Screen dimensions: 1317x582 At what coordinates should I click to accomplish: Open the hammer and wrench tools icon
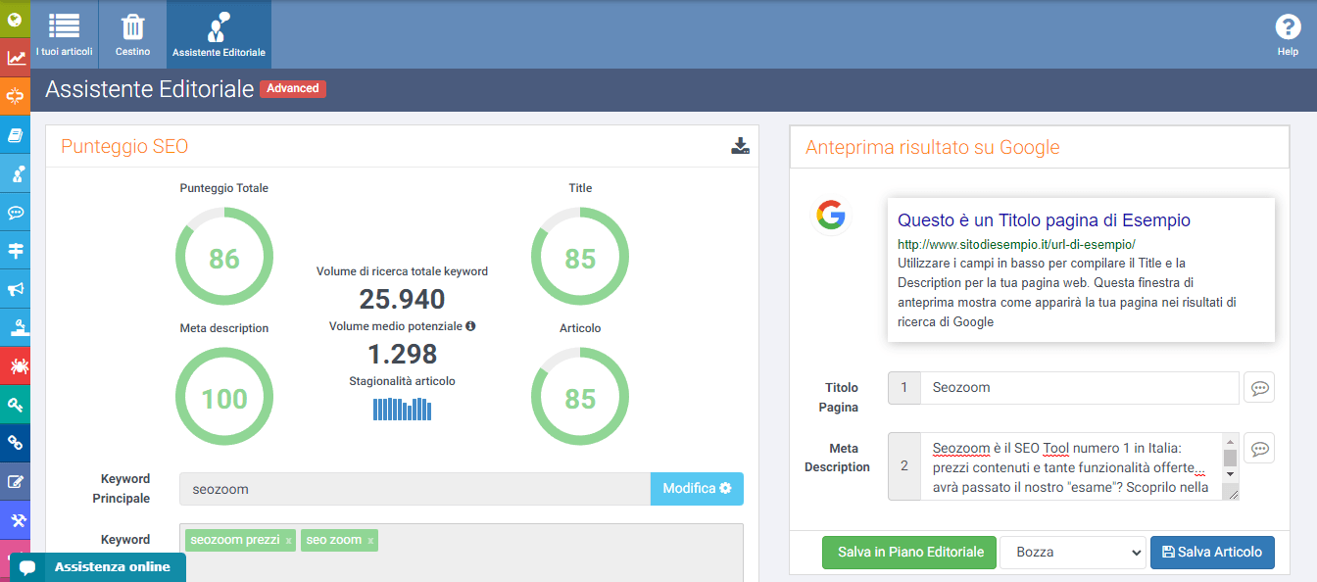click(16, 519)
